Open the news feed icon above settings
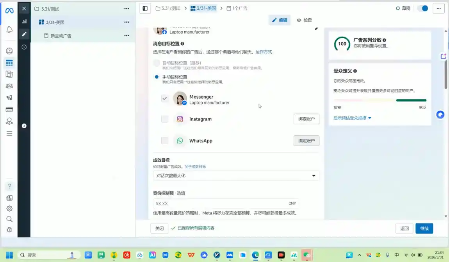The image size is (449, 262). tap(9, 198)
